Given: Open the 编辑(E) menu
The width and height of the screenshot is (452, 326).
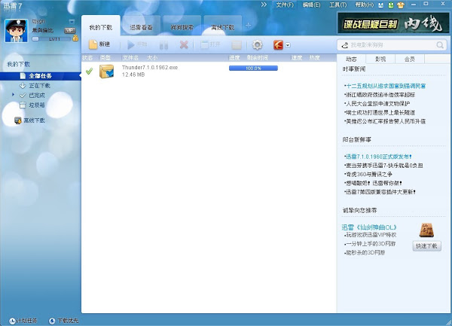Looking at the screenshot, I should pos(311,5).
